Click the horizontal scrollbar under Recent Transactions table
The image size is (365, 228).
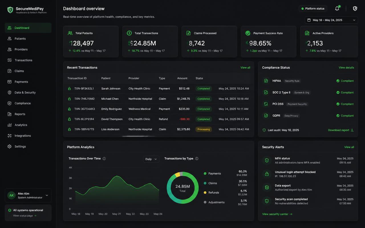[139, 136]
